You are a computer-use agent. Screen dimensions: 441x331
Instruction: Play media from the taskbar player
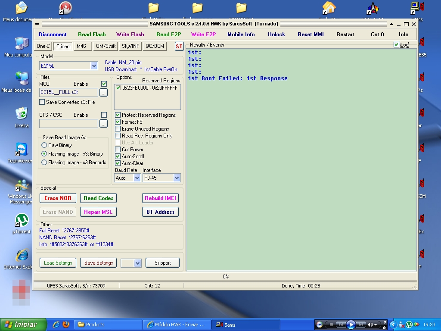point(351,325)
